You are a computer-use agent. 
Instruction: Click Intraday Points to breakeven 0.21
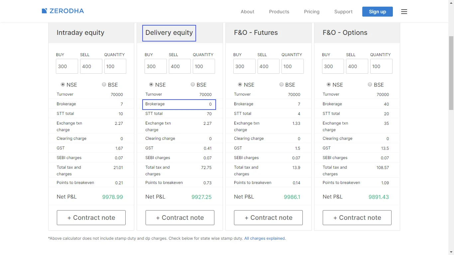(x=119, y=183)
